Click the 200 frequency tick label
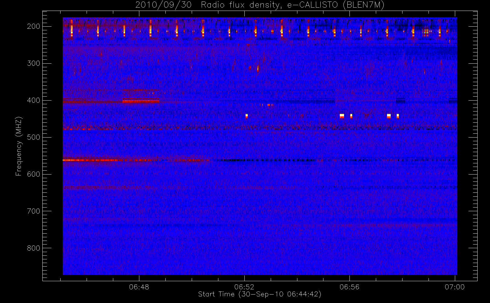490x303 pixels. click(x=34, y=26)
